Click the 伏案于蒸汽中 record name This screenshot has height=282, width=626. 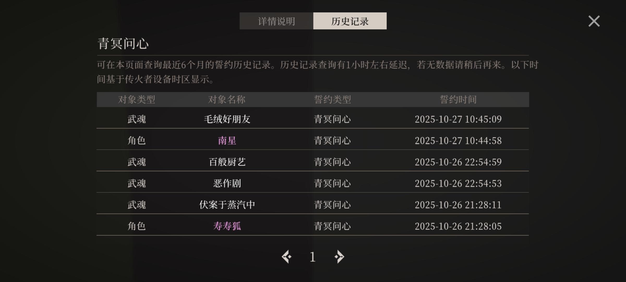pos(227,205)
